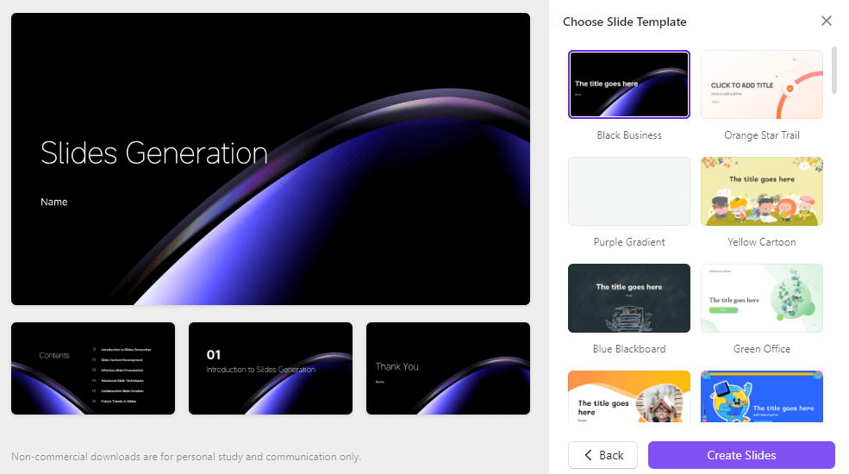Close the Choose Slide Template panel
Viewport: 849px width, 474px height.
[x=827, y=21]
